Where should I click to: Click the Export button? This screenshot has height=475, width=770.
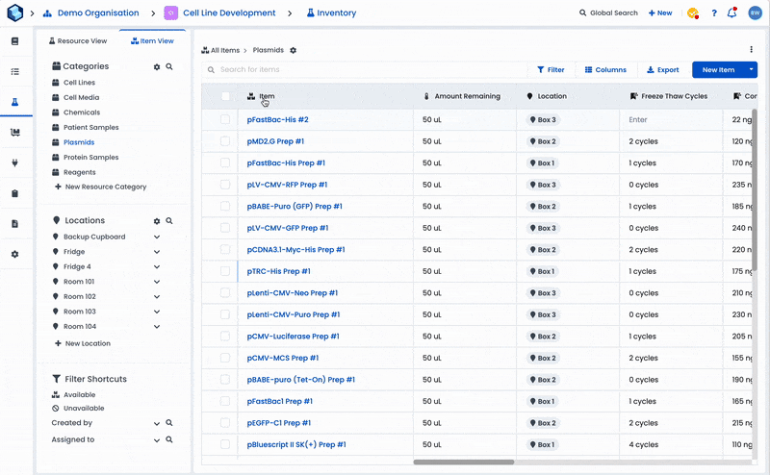pyautogui.click(x=662, y=70)
